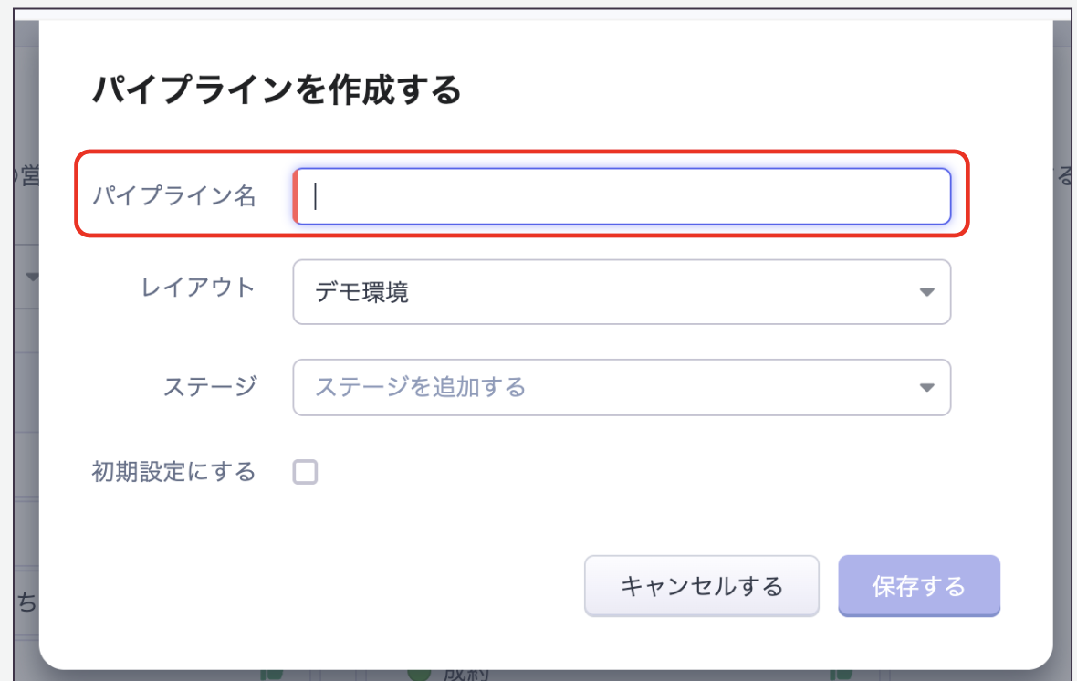The width and height of the screenshot is (1077, 681).
Task: Click the ステージ field label
Action: 210,386
